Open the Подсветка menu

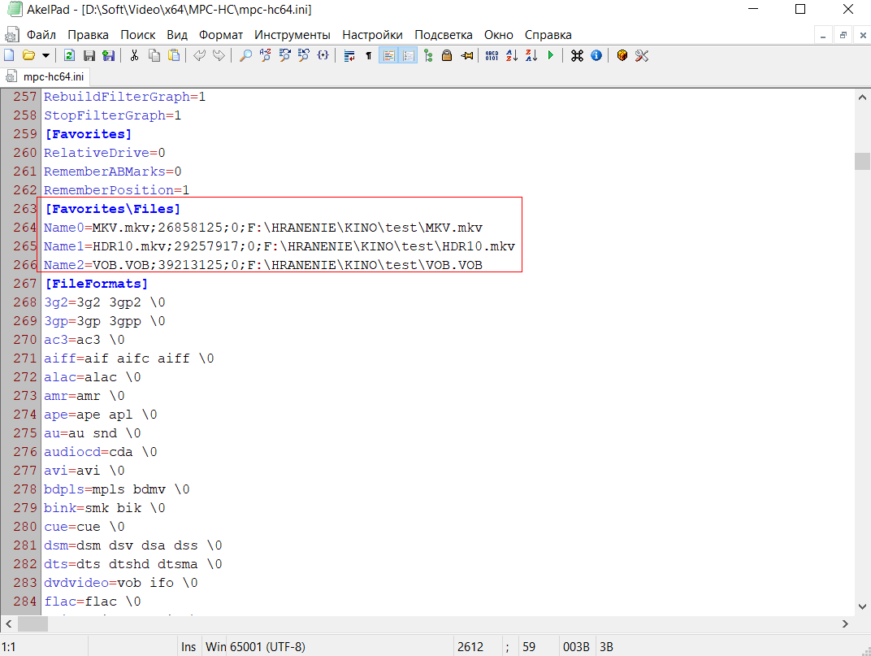pos(443,35)
